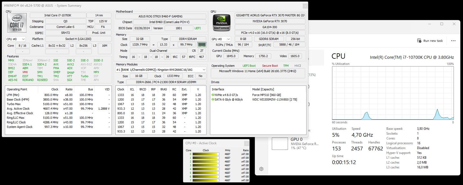The height and width of the screenshot is (185, 463).
Task: Click the green check icon beside NVMe x4
Action: pos(213,95)
